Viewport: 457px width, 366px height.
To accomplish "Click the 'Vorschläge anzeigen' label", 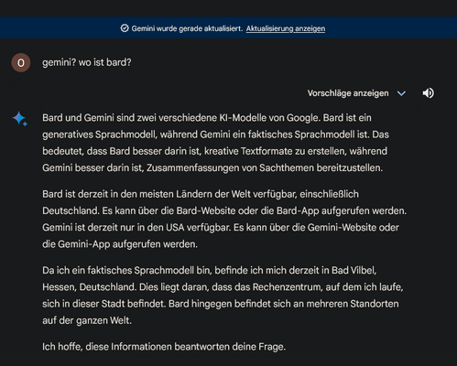I will (348, 93).
